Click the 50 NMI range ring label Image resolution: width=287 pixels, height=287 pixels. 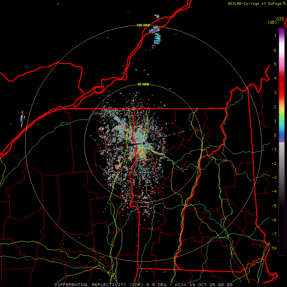143,85
